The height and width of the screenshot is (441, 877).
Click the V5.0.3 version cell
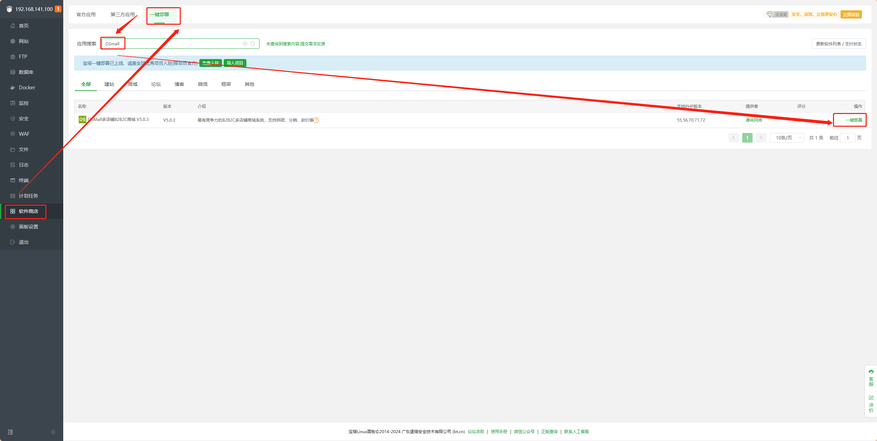coord(169,120)
